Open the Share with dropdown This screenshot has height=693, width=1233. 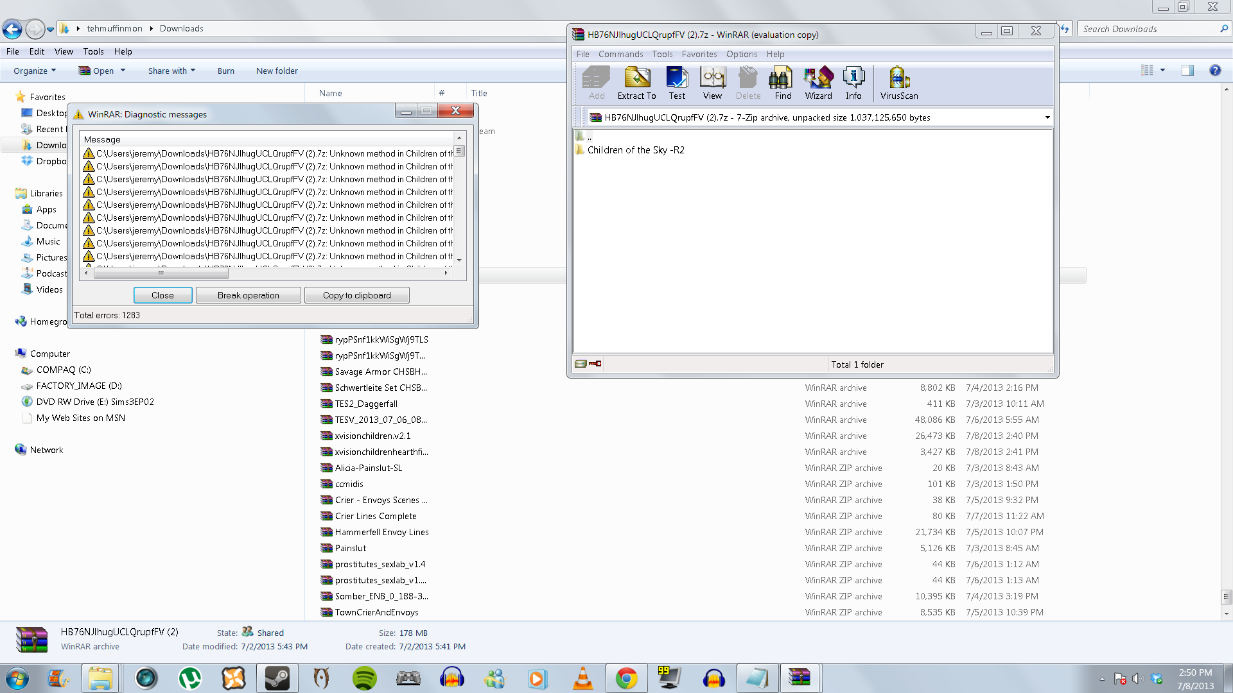click(171, 71)
